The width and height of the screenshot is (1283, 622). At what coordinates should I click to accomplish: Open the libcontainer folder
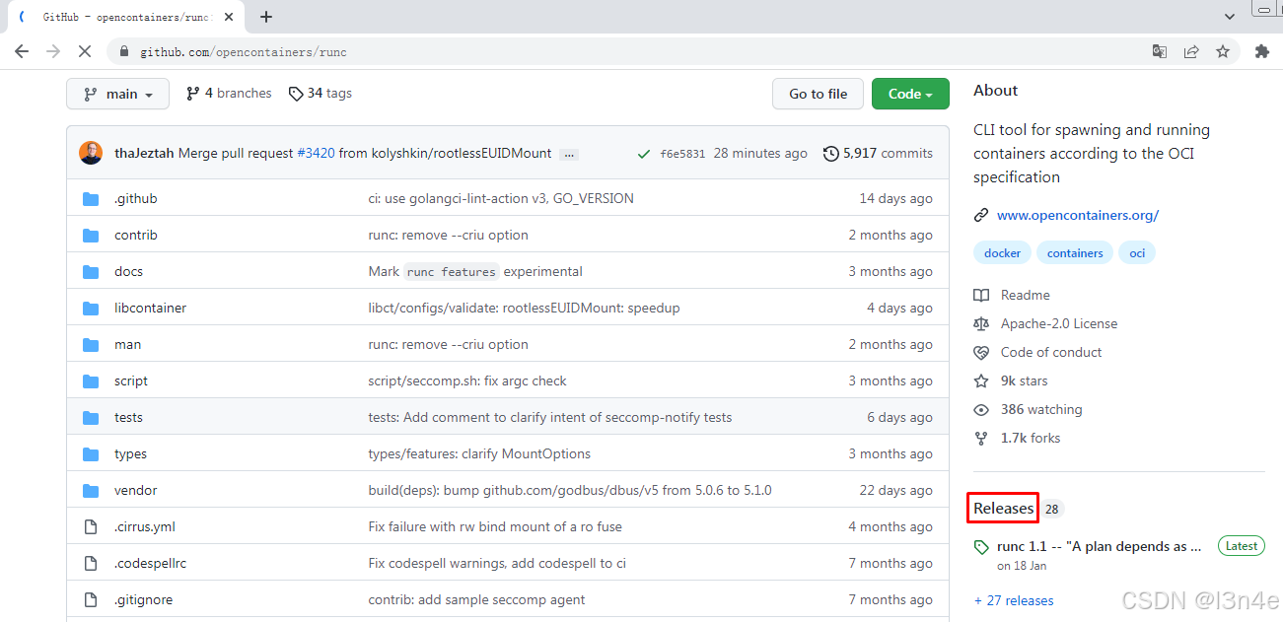[150, 308]
